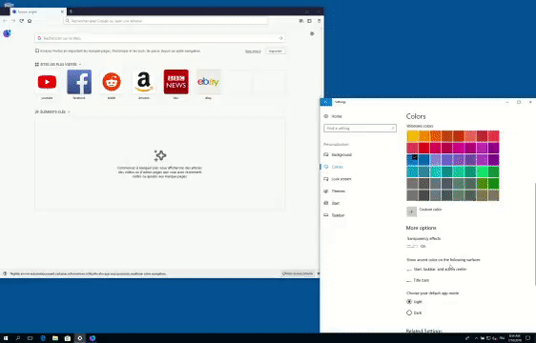Open the Firefox hamburger menu
This screenshot has width=536, height=343.
tap(319, 21)
